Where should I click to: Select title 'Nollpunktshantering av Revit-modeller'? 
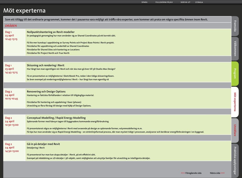(51, 32)
